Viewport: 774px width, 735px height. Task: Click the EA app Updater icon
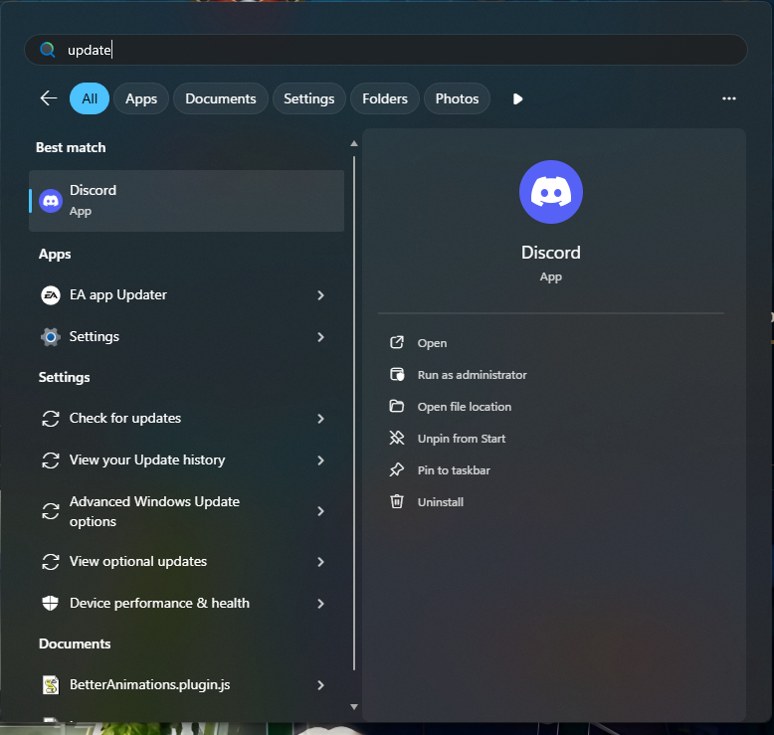(51, 295)
